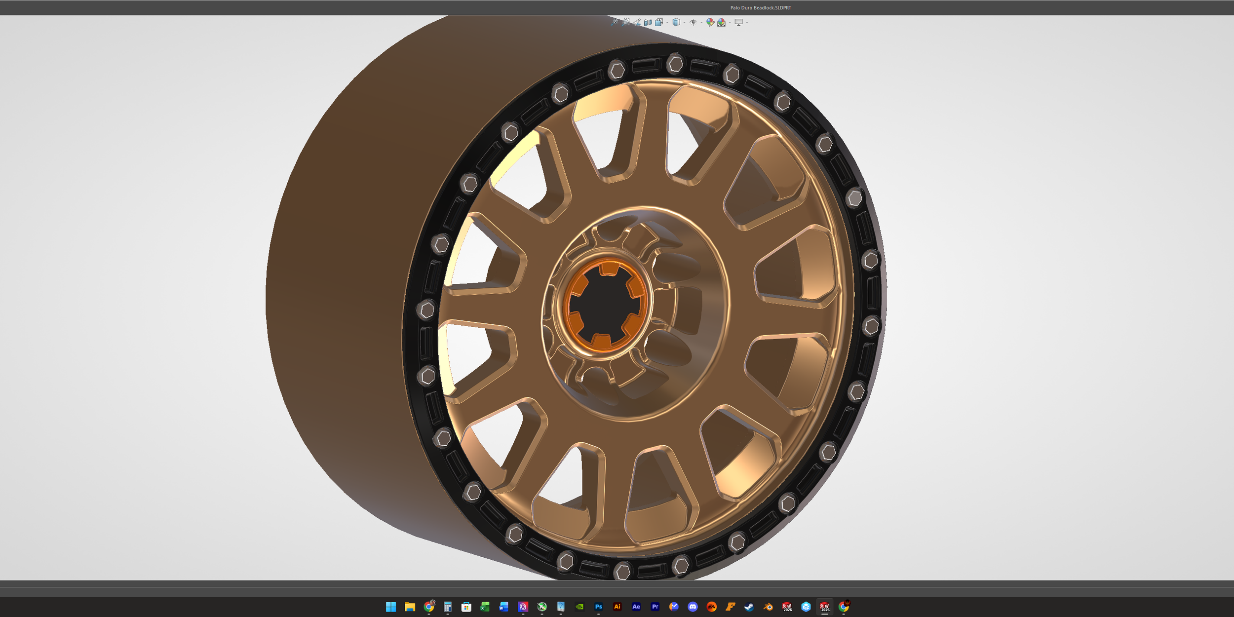
Task: Click the Apply Scene icon
Action: pyautogui.click(x=722, y=22)
